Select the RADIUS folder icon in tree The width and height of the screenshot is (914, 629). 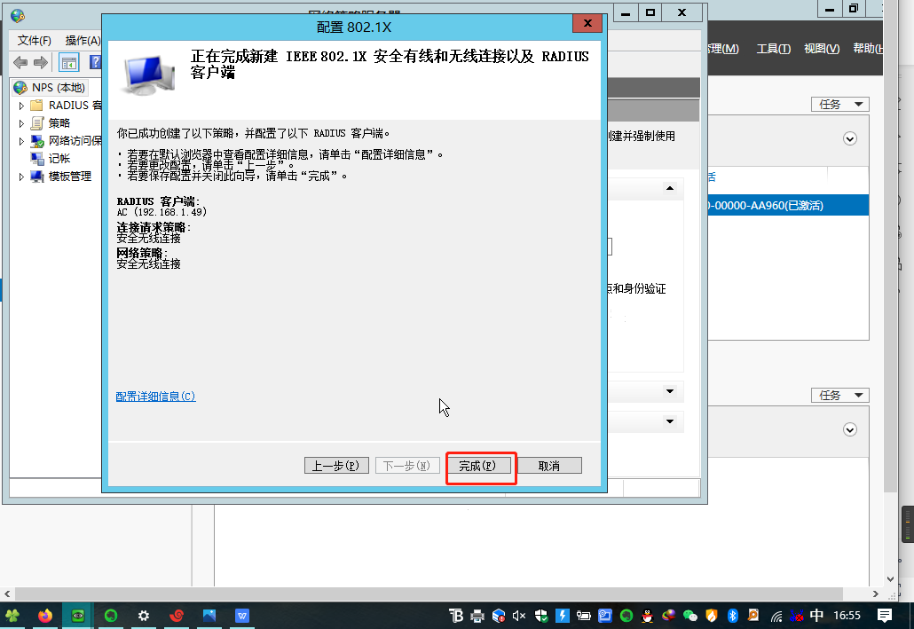tap(36, 106)
